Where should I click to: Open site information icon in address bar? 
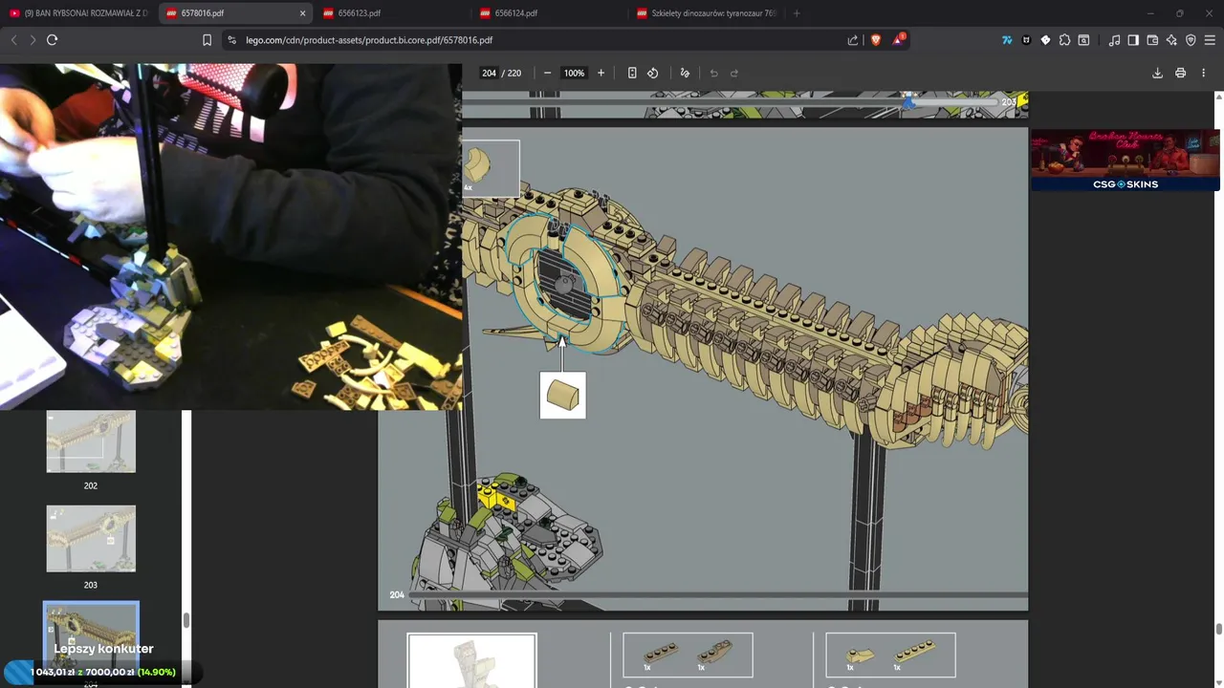(x=231, y=40)
